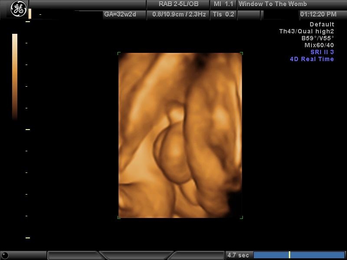
Task: Click the sepia color map gradient bar
Action: pos(15,77)
